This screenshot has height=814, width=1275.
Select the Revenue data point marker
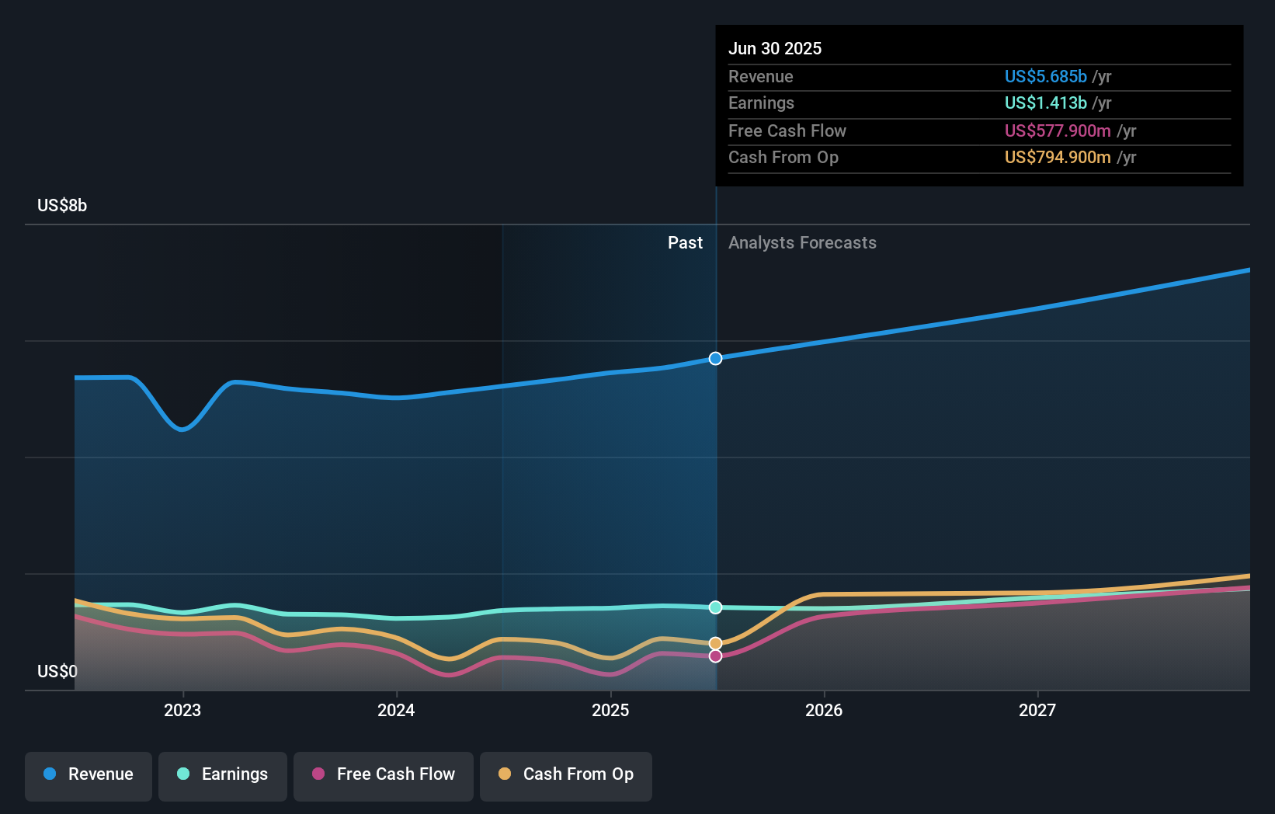click(x=715, y=358)
